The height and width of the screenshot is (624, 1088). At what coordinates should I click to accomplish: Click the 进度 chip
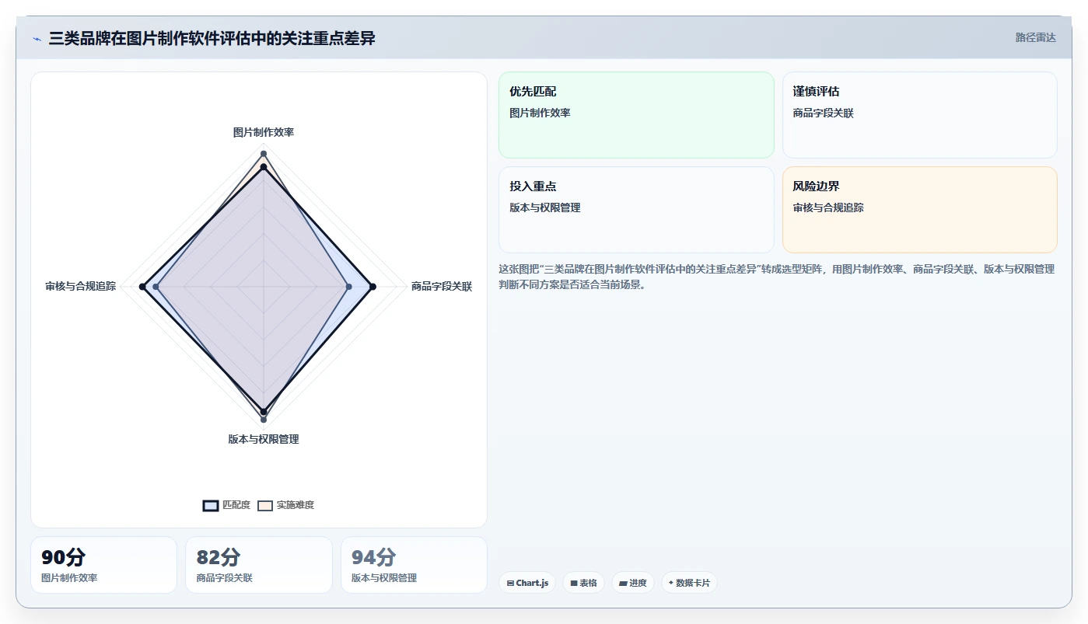click(x=633, y=583)
